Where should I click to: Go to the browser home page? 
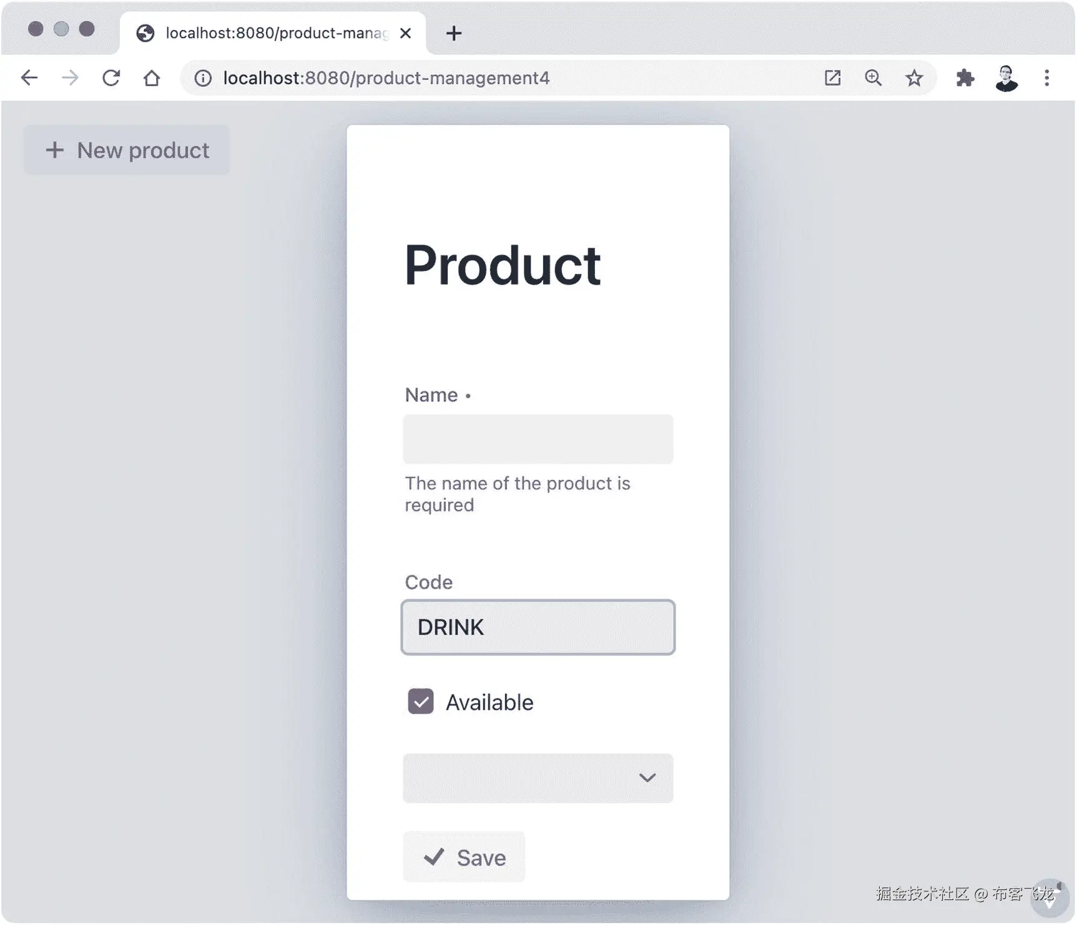click(152, 78)
